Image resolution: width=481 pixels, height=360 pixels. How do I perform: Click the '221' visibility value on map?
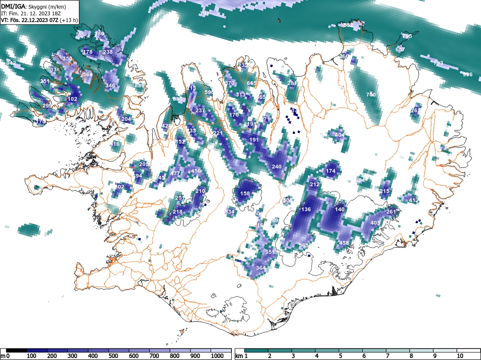point(217,133)
